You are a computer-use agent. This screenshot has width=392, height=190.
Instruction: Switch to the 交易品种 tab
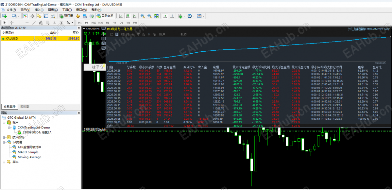point(9,107)
